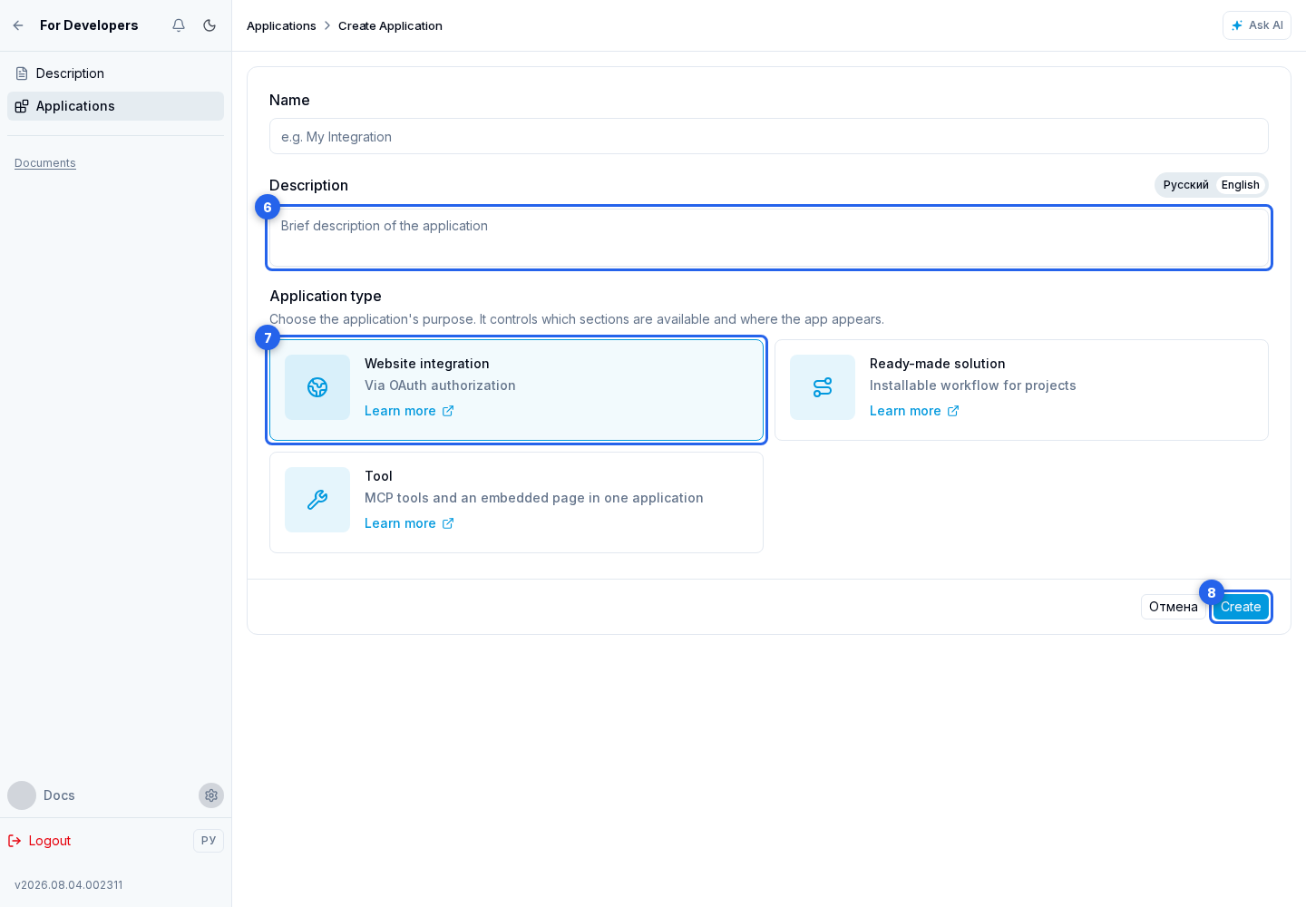Select the Ready-made solution application type
1306x907 pixels.
pos(1021,390)
